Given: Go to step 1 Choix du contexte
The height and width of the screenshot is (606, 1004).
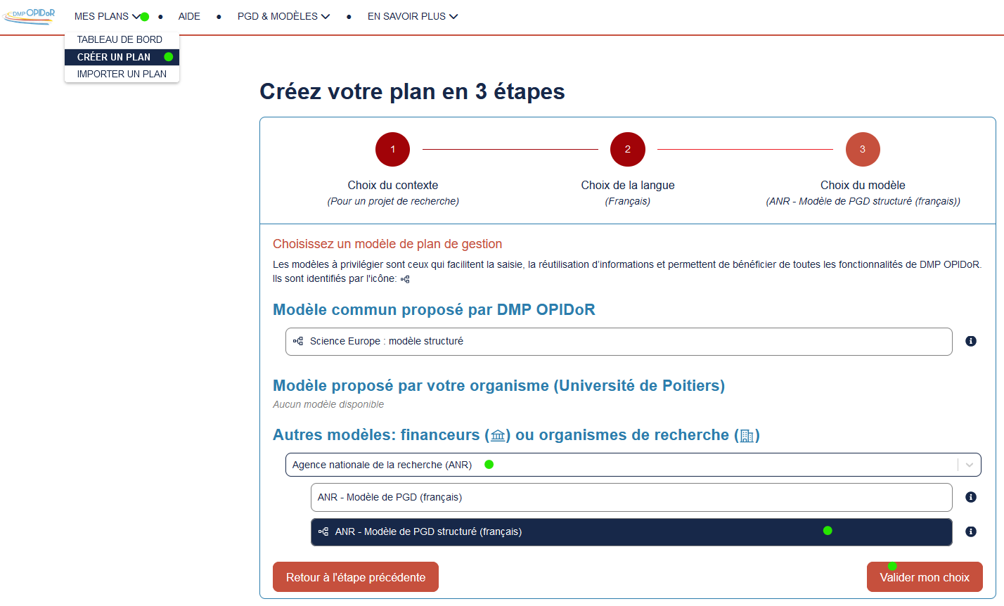Looking at the screenshot, I should coord(392,149).
